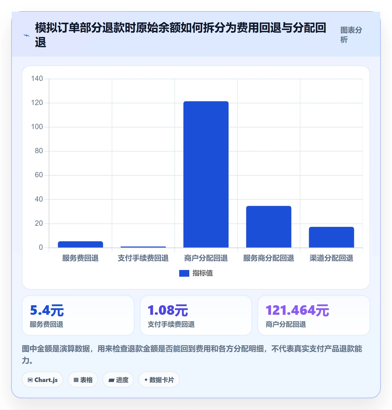
Task: Click the 服务商分配回退 bar
Action: (269, 227)
